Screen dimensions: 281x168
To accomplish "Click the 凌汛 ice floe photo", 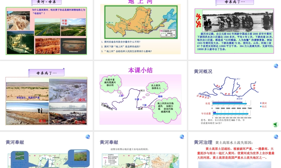I will tap(68, 91).
